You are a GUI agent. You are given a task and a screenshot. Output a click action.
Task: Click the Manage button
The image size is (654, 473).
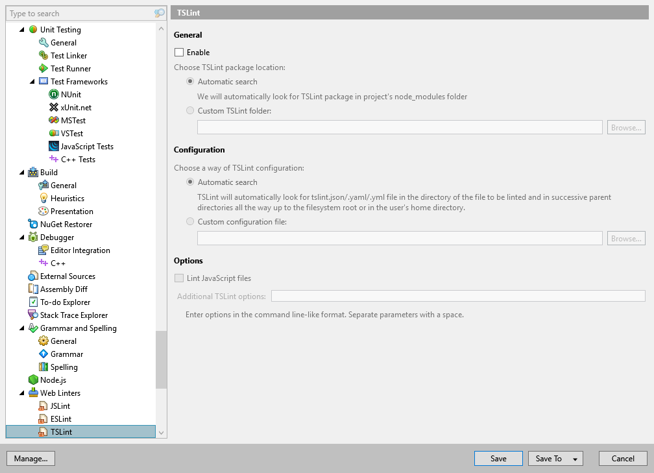tap(30, 458)
